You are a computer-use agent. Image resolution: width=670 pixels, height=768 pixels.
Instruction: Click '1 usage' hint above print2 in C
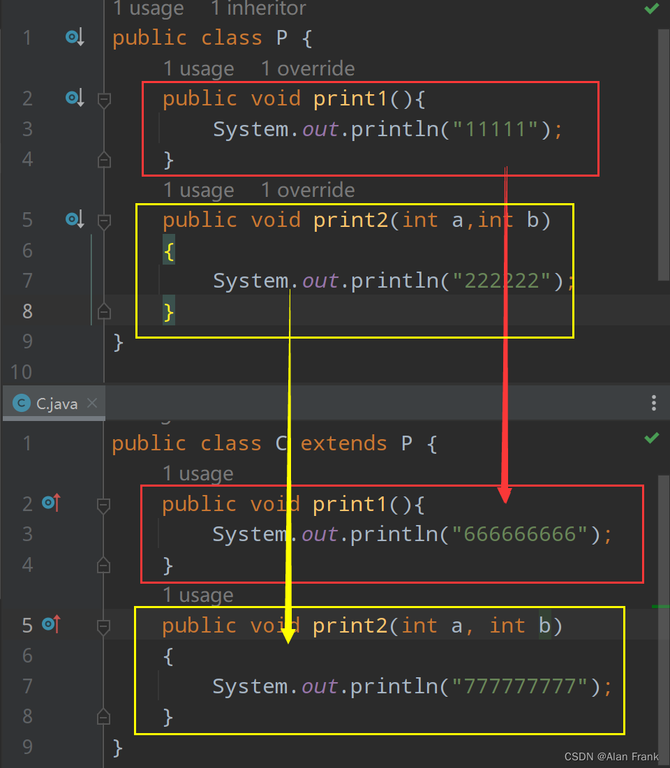pos(198,595)
